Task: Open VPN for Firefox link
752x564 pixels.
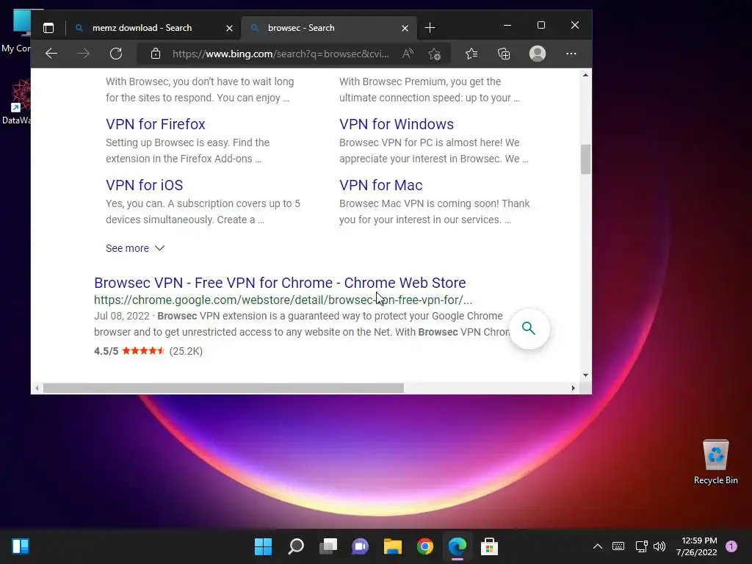Action: (x=156, y=124)
